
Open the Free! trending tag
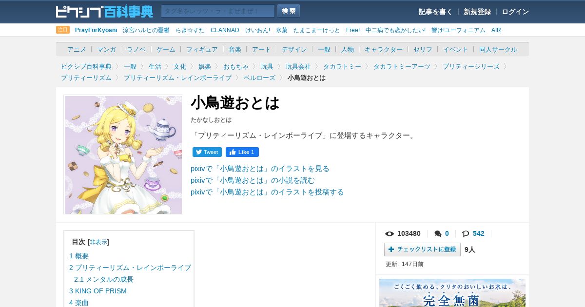[353, 30]
